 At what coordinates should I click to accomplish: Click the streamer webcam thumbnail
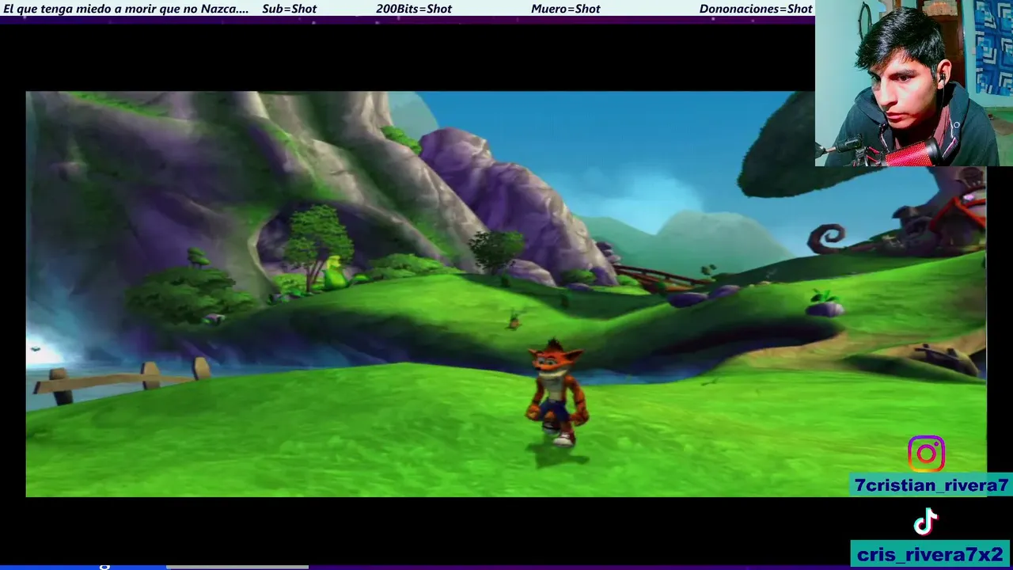pos(914,83)
